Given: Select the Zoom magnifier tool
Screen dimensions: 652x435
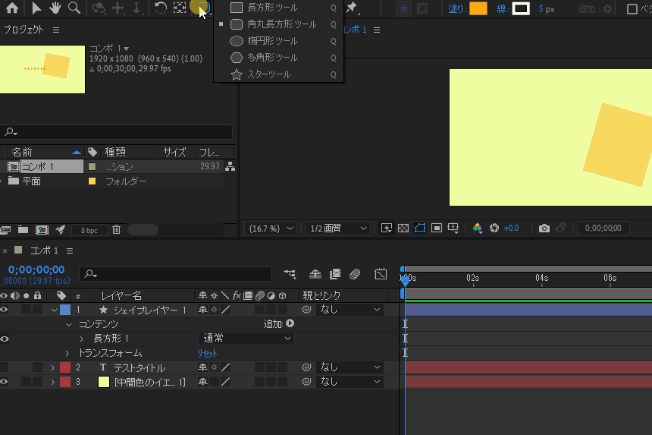Looking at the screenshot, I should [74, 8].
